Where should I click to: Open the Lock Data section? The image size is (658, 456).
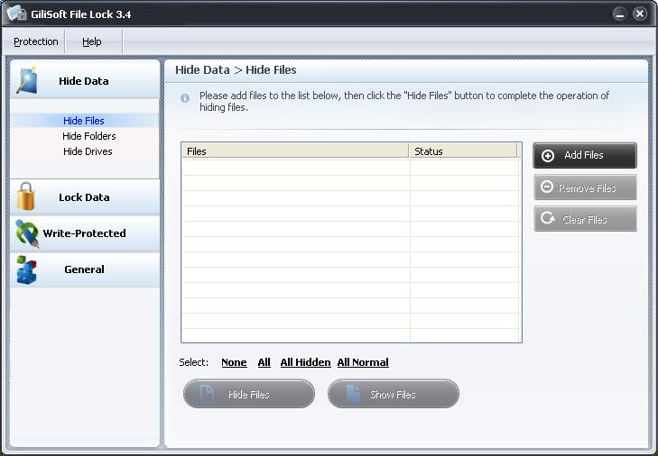85,197
